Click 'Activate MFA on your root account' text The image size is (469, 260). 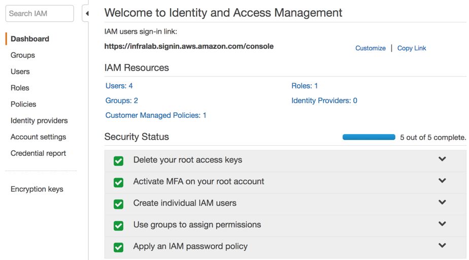[x=198, y=182]
